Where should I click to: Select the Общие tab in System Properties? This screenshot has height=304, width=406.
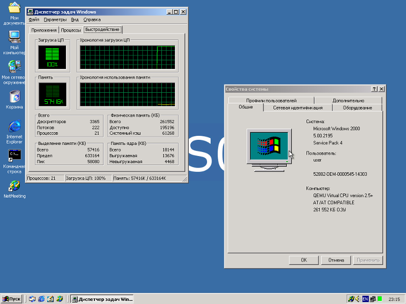[246, 107]
